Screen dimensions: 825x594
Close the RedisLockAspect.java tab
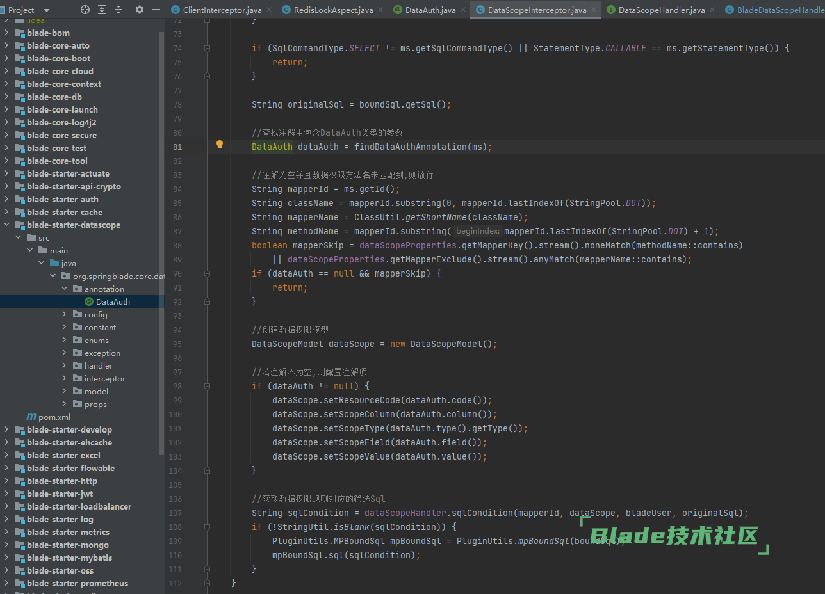[379, 10]
